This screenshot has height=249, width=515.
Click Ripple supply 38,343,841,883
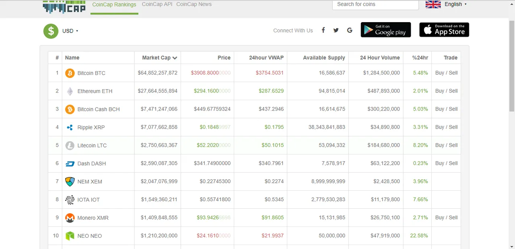(x=327, y=127)
